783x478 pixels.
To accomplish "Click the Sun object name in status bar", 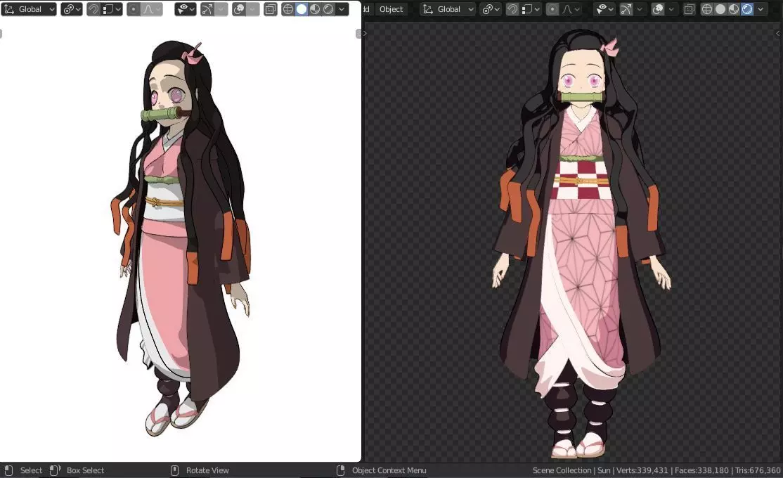I will 604,470.
